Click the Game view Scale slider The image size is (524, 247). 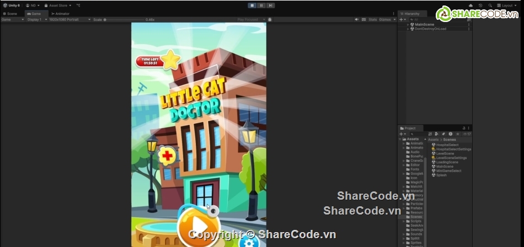coord(124,20)
